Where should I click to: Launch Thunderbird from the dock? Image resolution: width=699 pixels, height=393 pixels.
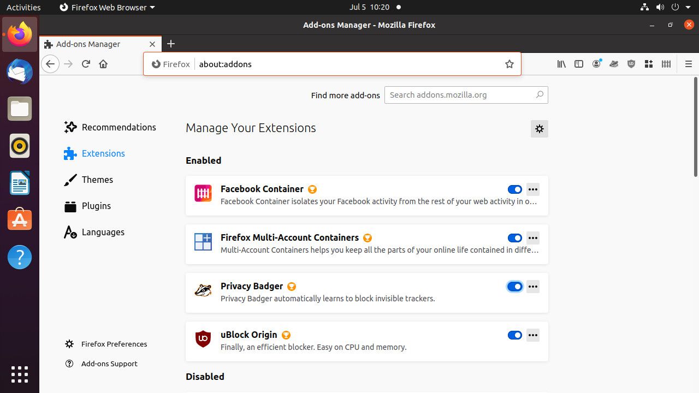(x=20, y=72)
